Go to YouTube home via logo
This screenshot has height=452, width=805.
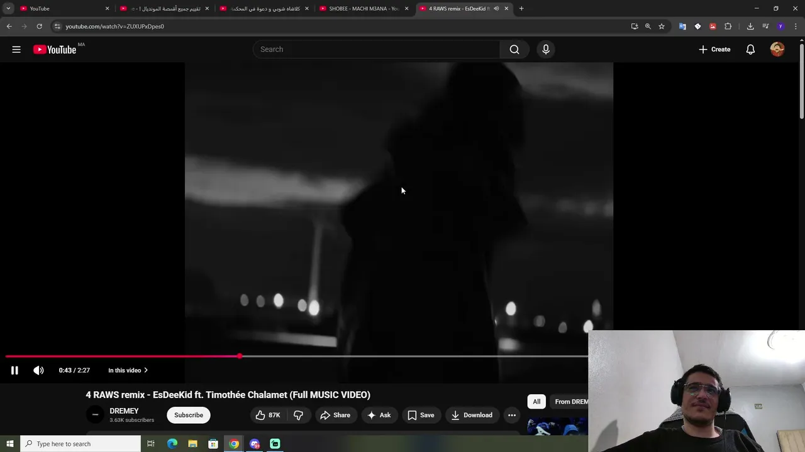click(x=55, y=50)
